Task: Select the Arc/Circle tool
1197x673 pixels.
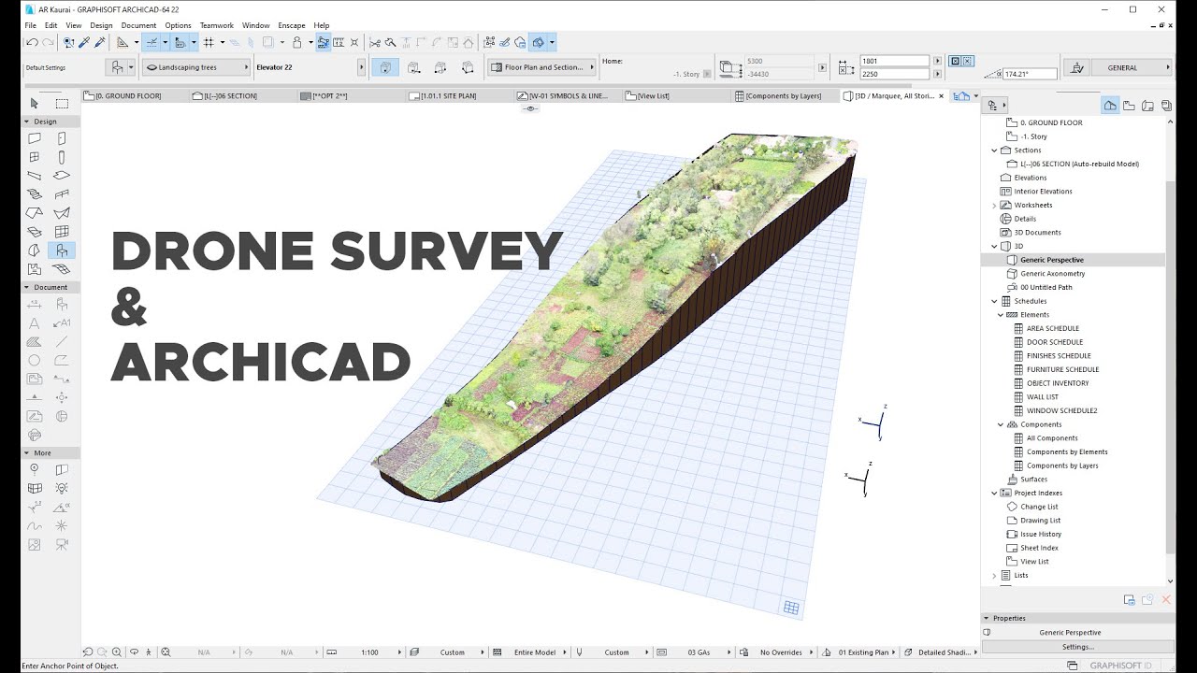Action: [35, 360]
